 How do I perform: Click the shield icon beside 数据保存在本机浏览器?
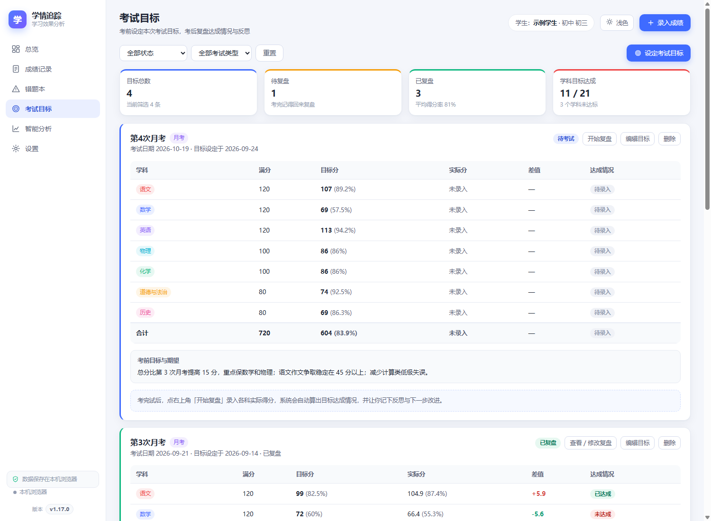[x=15, y=479]
